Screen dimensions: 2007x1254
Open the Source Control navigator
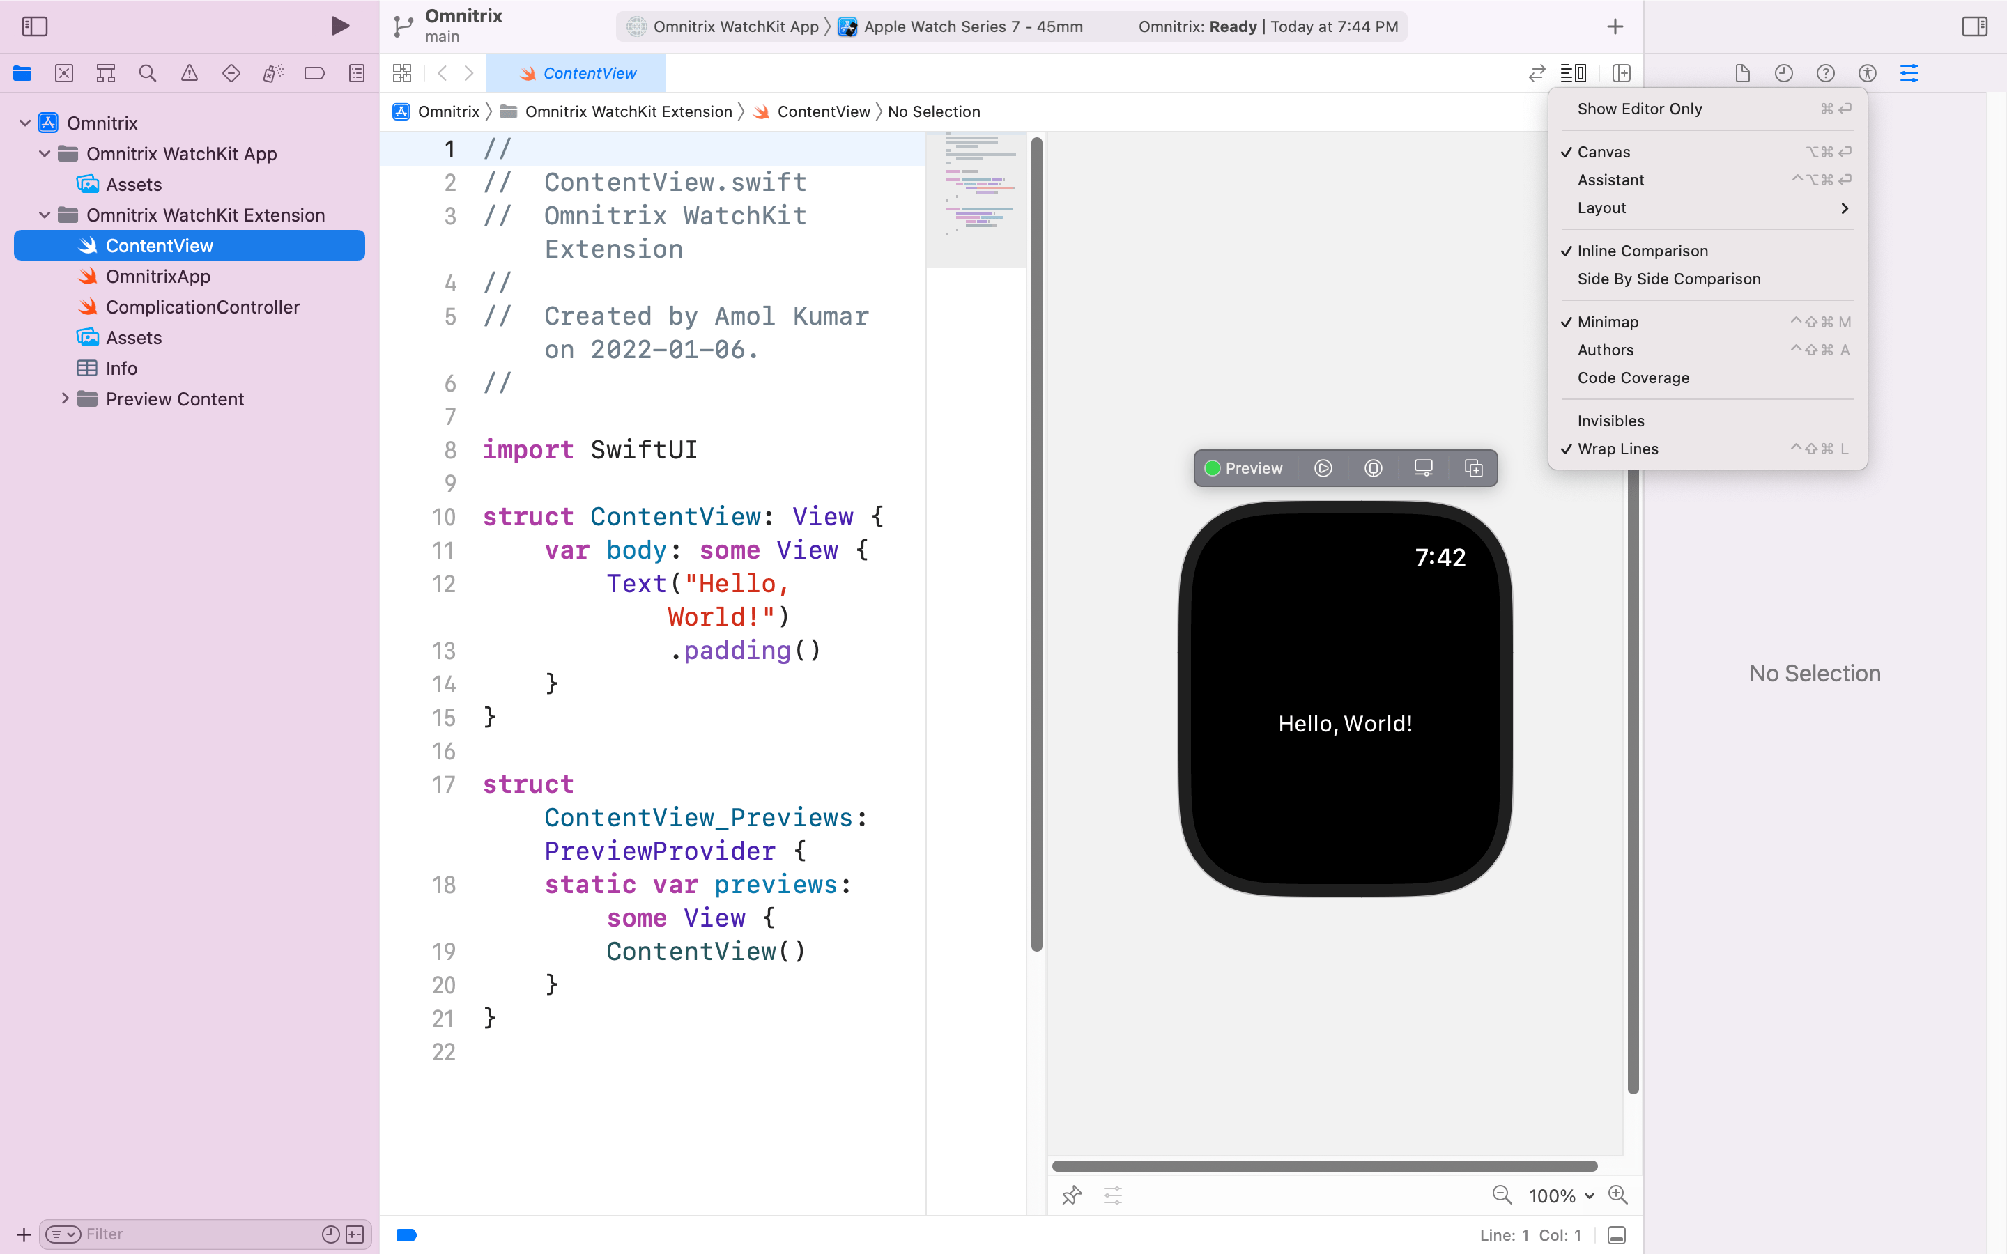[x=64, y=73]
